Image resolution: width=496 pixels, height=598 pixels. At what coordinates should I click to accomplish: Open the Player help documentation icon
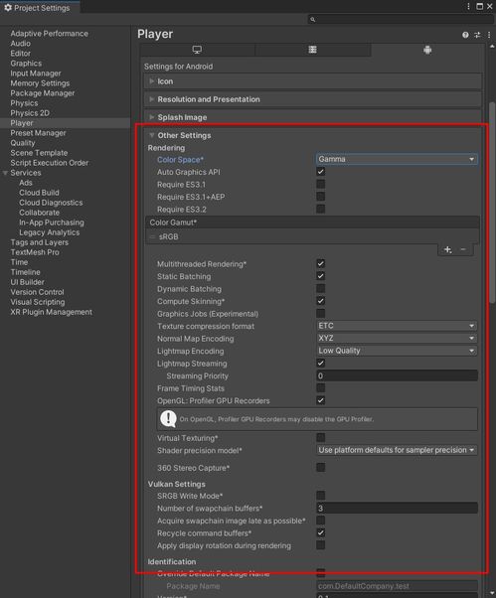click(x=465, y=35)
